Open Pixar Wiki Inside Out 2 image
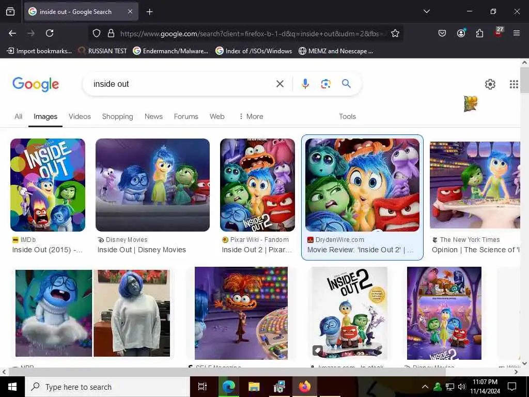Image resolution: width=529 pixels, height=397 pixels. [257, 185]
